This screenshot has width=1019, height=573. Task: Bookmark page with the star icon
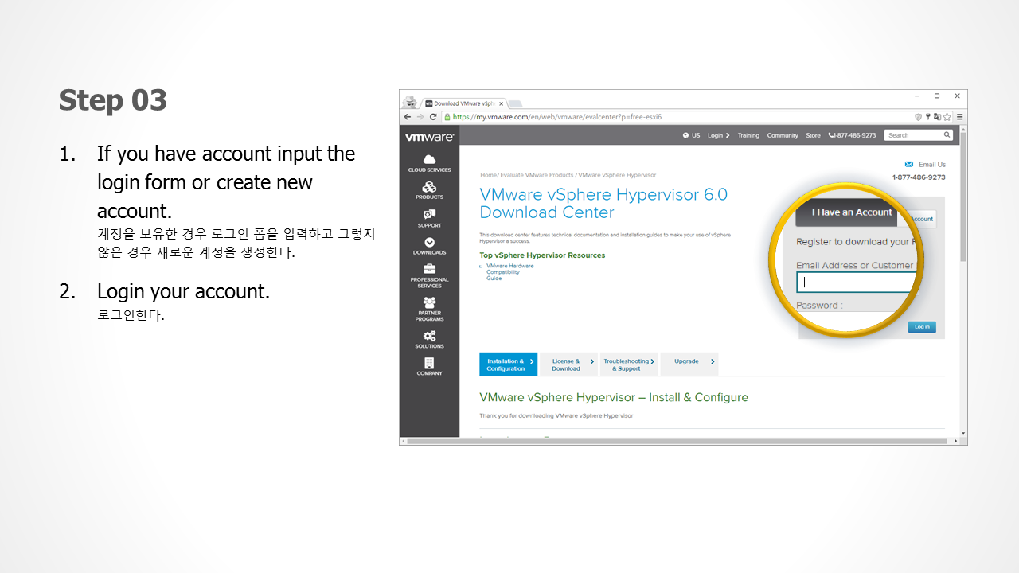(947, 117)
